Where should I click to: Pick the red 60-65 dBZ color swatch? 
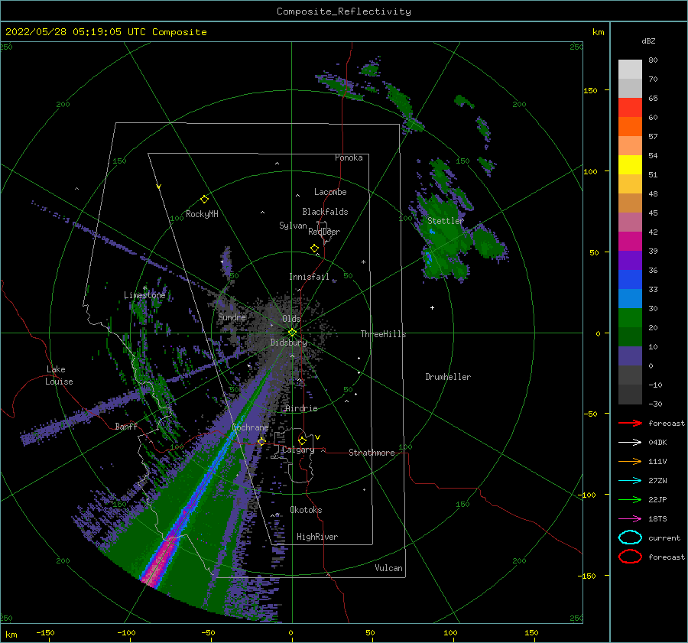630,108
